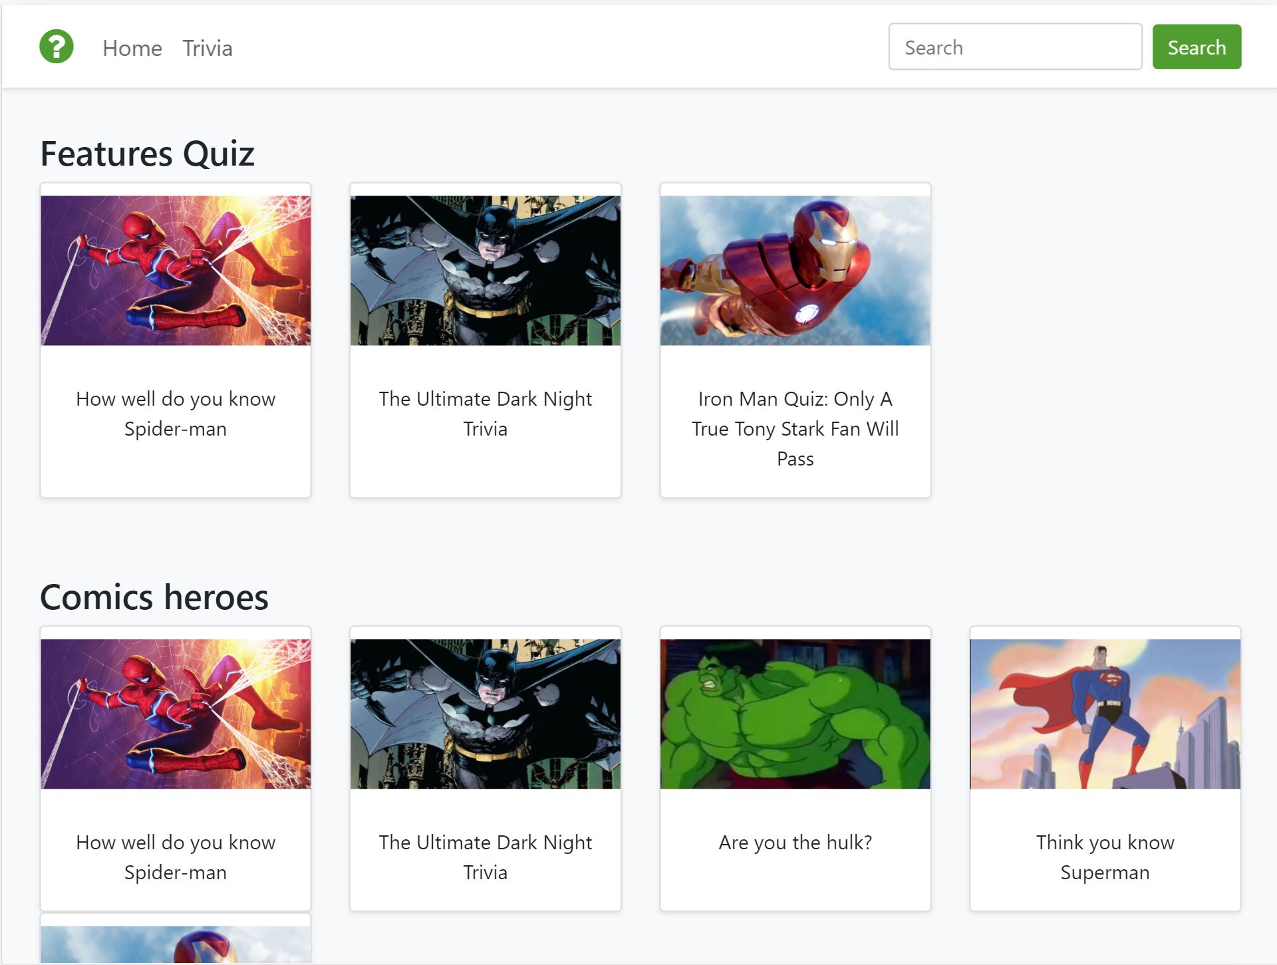Click 'Think you know Superman' title
The image size is (1277, 965).
pyautogui.click(x=1105, y=857)
